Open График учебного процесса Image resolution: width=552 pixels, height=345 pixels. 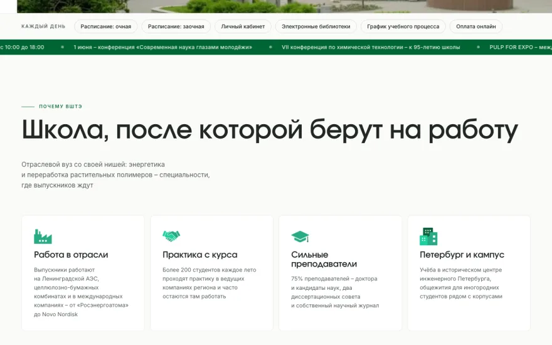[x=403, y=26]
